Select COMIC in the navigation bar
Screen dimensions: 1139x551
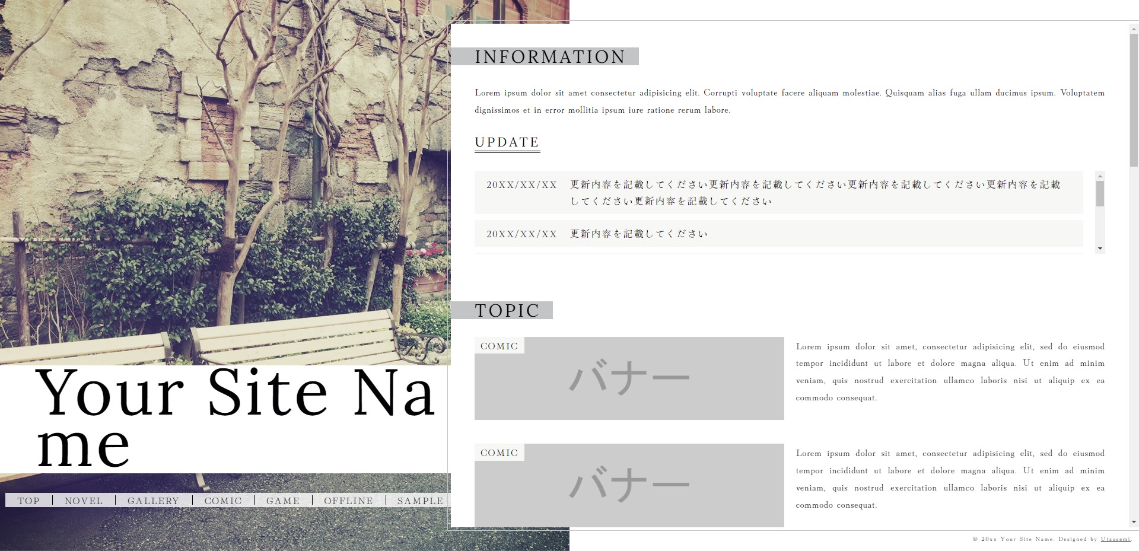coord(223,501)
